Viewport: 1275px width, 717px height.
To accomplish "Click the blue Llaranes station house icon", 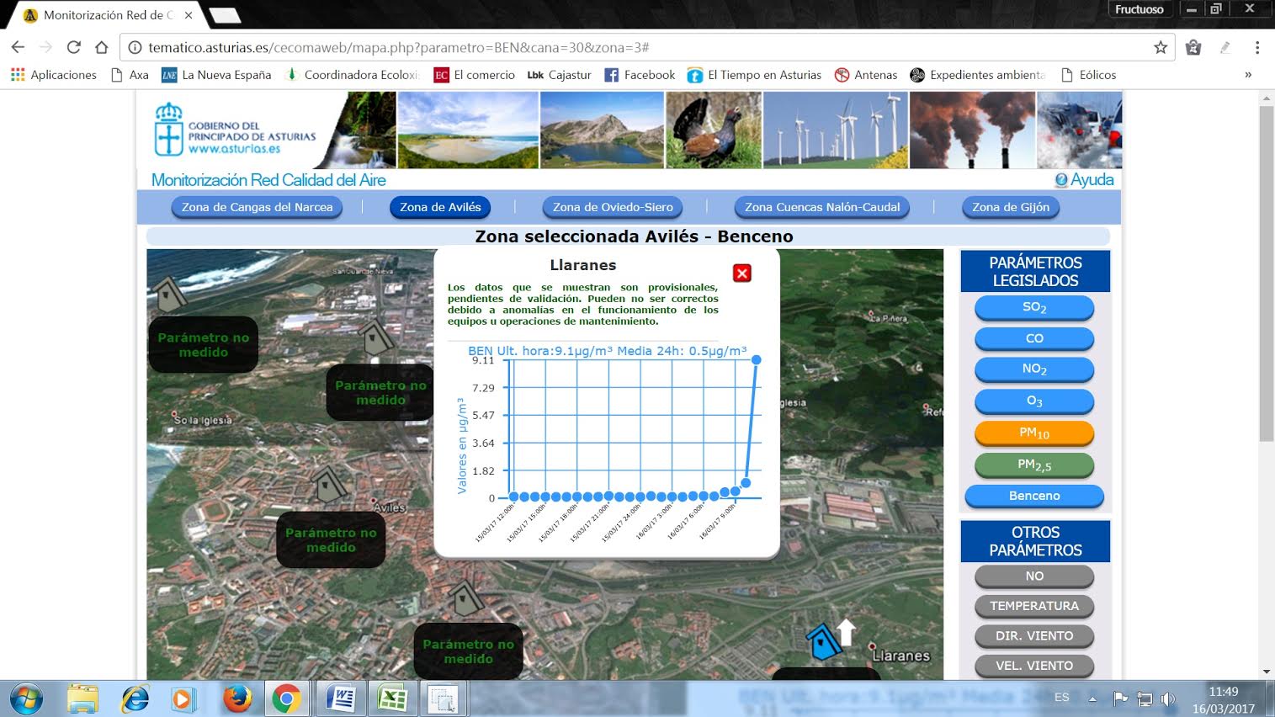I will (822, 643).
